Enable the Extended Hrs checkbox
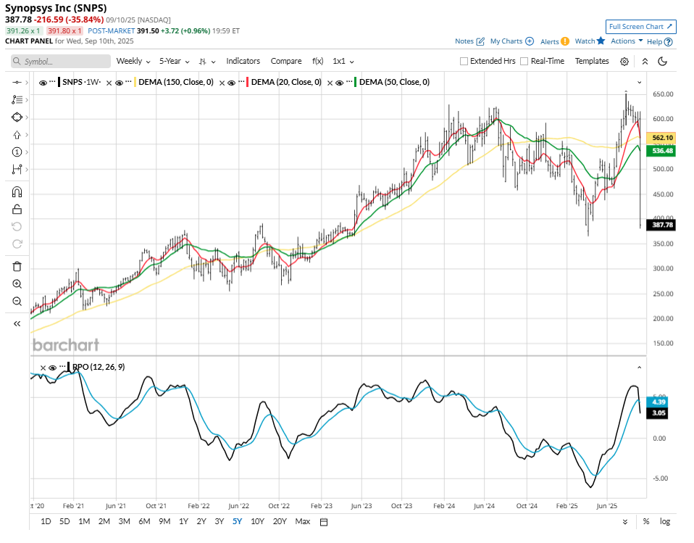Viewport: 694px width, 543px height. (x=464, y=61)
